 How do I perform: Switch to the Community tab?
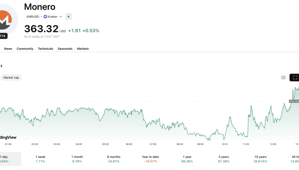pyautogui.click(x=25, y=49)
